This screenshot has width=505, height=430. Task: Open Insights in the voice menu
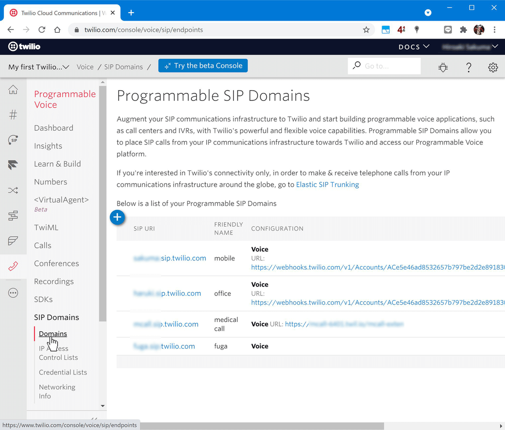click(48, 146)
